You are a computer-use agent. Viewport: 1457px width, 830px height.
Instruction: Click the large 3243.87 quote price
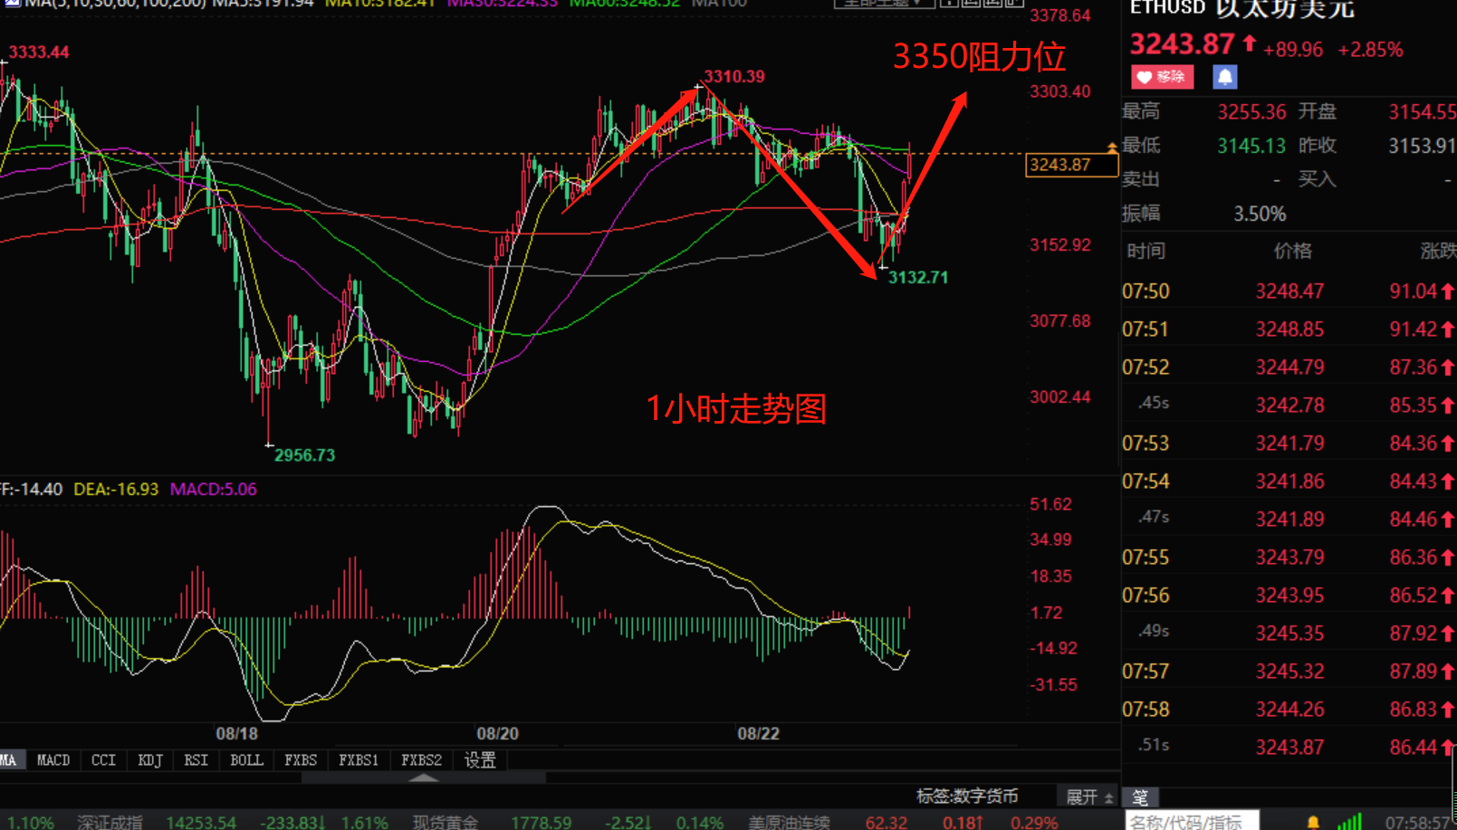[x=1182, y=43]
